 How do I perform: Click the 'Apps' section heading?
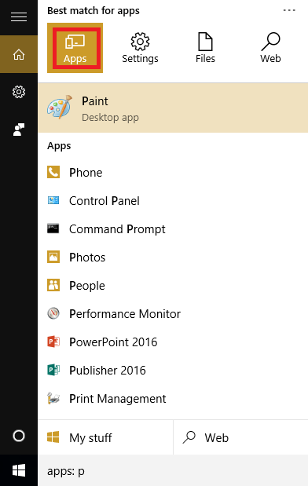[x=59, y=146]
